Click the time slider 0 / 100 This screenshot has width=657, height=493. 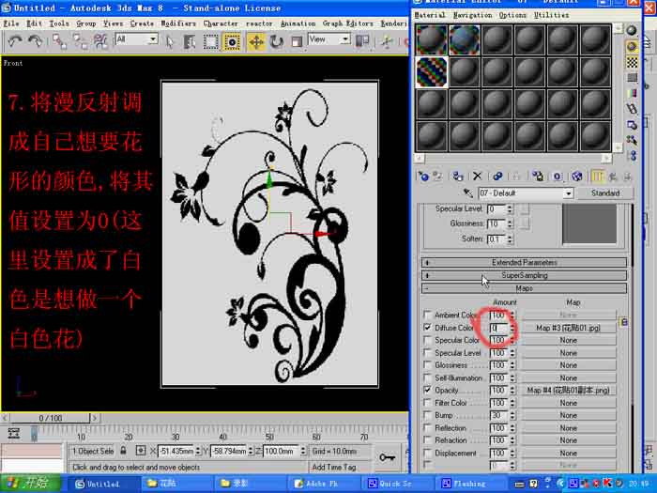coord(51,418)
